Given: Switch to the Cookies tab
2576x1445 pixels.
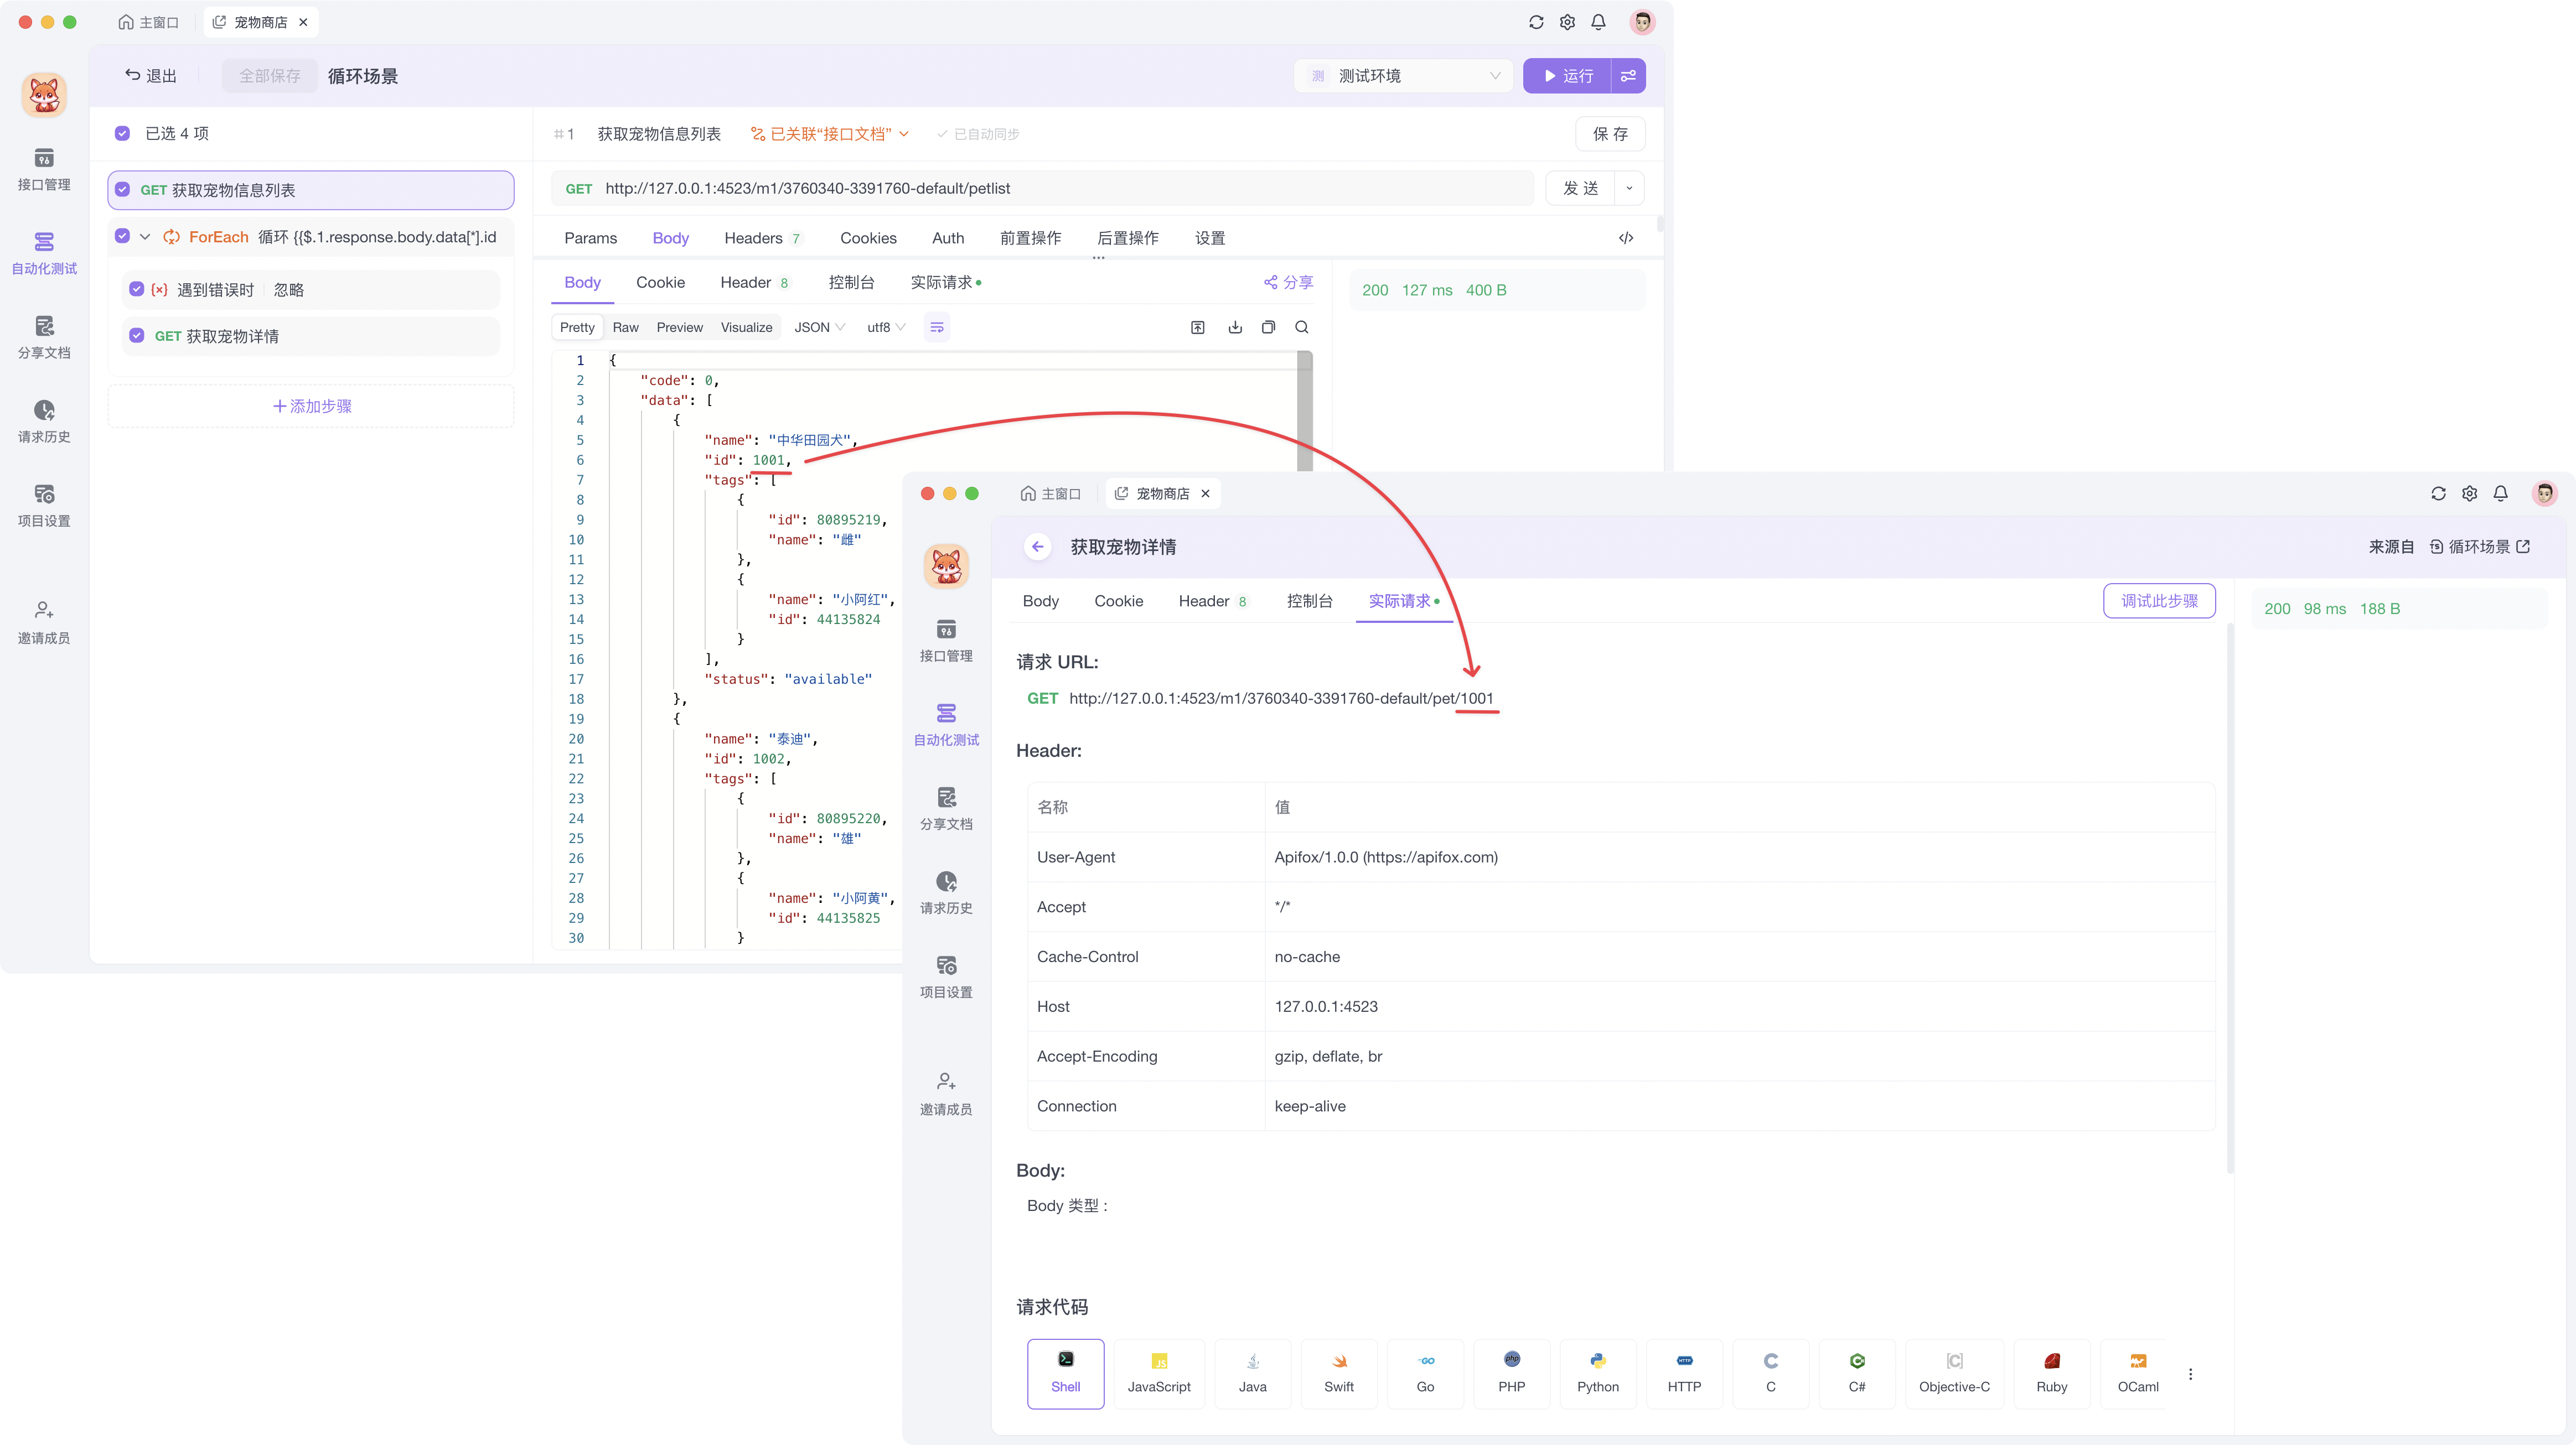Looking at the screenshot, I should 868,238.
